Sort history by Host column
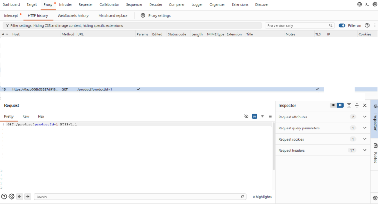The image size is (378, 204). (16, 34)
